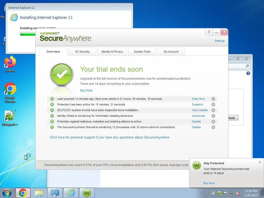Click the Internet Explorer logo in the installer window
Screen dimensions: 264x198
tap(14, 18)
